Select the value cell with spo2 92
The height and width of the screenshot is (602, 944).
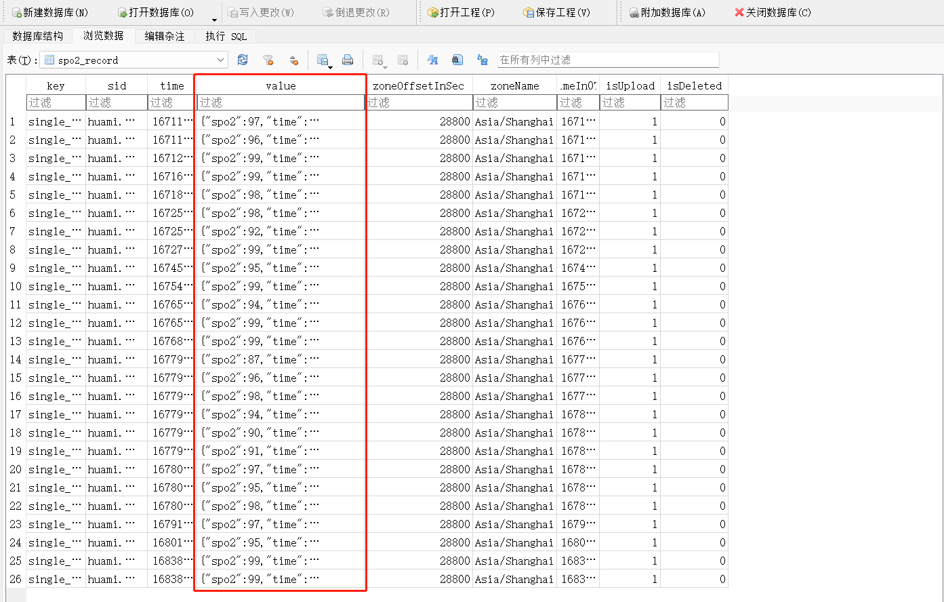(x=281, y=231)
